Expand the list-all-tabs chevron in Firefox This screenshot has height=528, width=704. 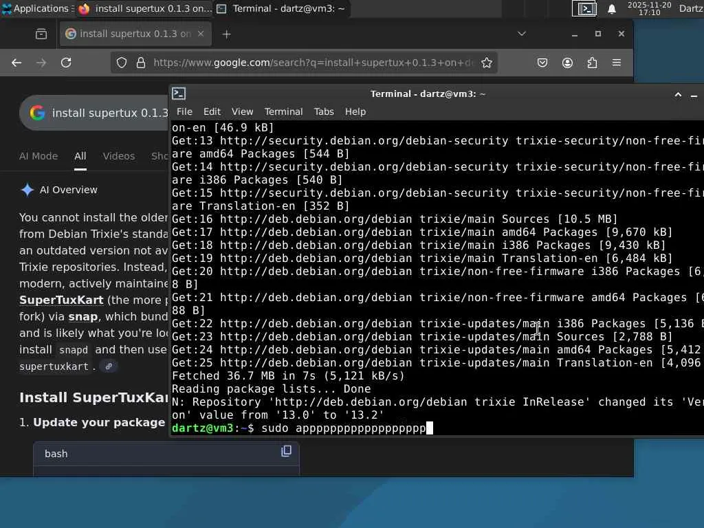tap(522, 34)
